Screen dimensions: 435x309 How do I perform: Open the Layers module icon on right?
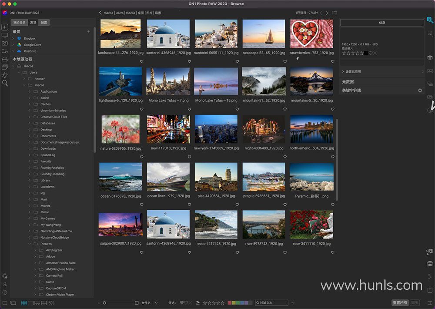[430, 57]
